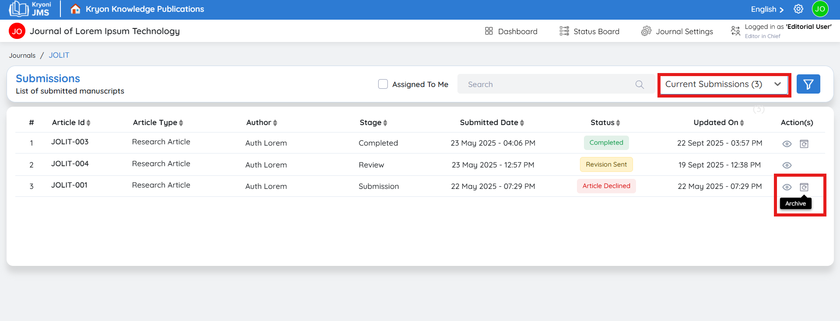840x321 pixels.
Task: Open the Dashboard menu item
Action: click(511, 31)
